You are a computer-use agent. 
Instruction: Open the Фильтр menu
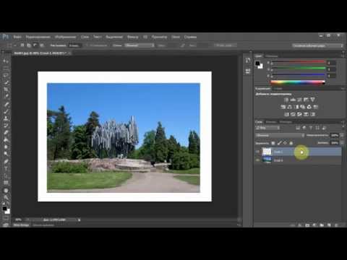click(x=132, y=37)
